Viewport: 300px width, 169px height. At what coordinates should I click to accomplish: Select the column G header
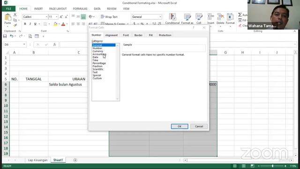225,52
